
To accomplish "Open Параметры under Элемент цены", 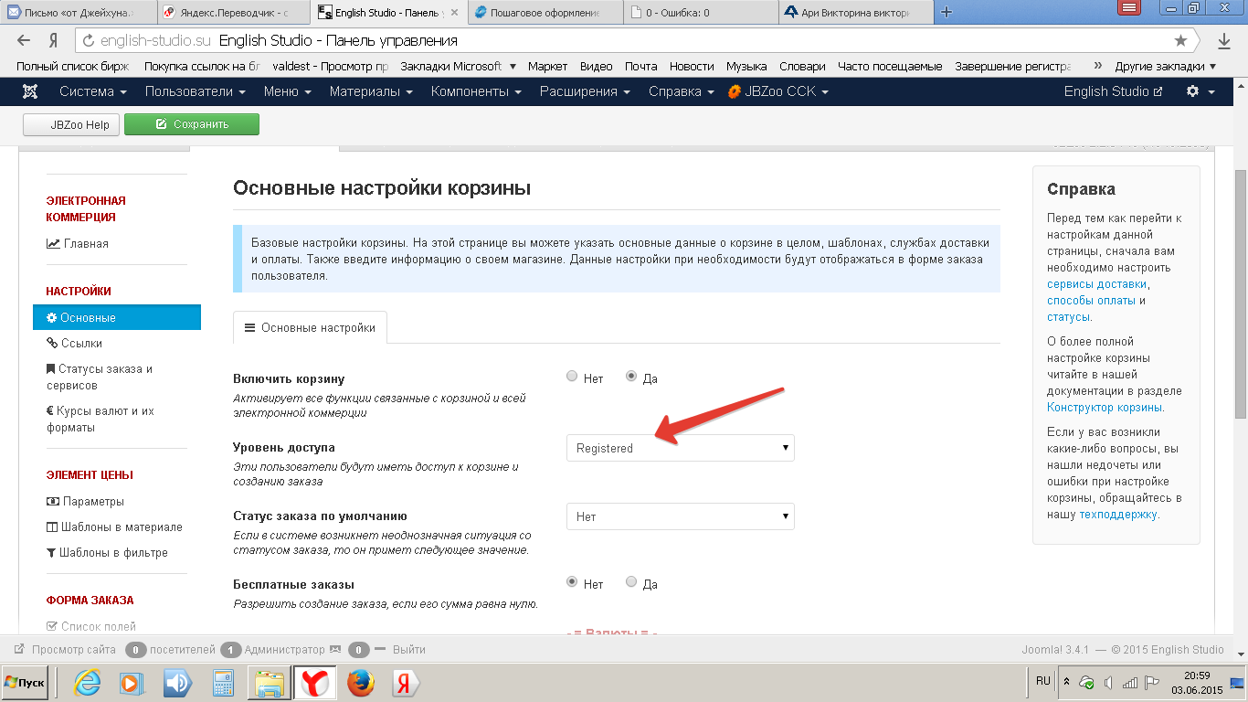I will [x=85, y=501].
